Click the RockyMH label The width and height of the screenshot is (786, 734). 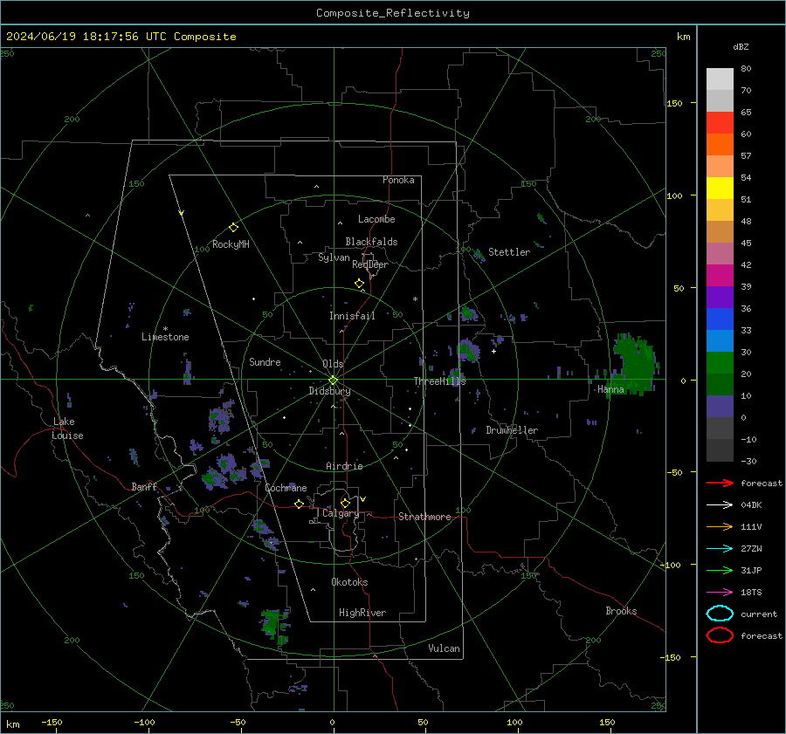tap(231, 244)
